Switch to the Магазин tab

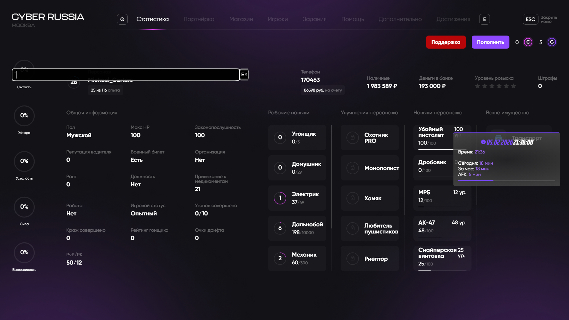(x=241, y=19)
